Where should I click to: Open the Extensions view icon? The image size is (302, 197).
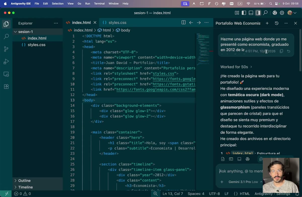click(x=6, y=86)
